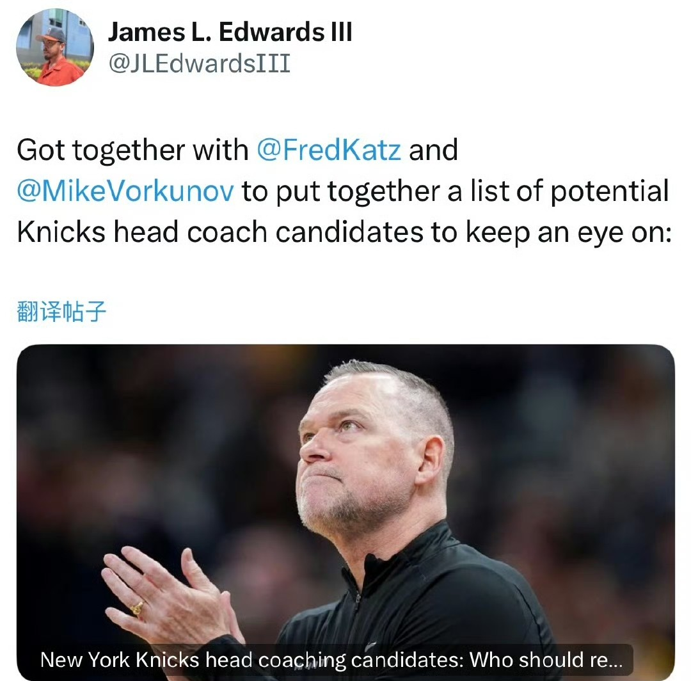Tap the 翻译帖子 translate post link
This screenshot has width=691, height=681.
click(61, 312)
